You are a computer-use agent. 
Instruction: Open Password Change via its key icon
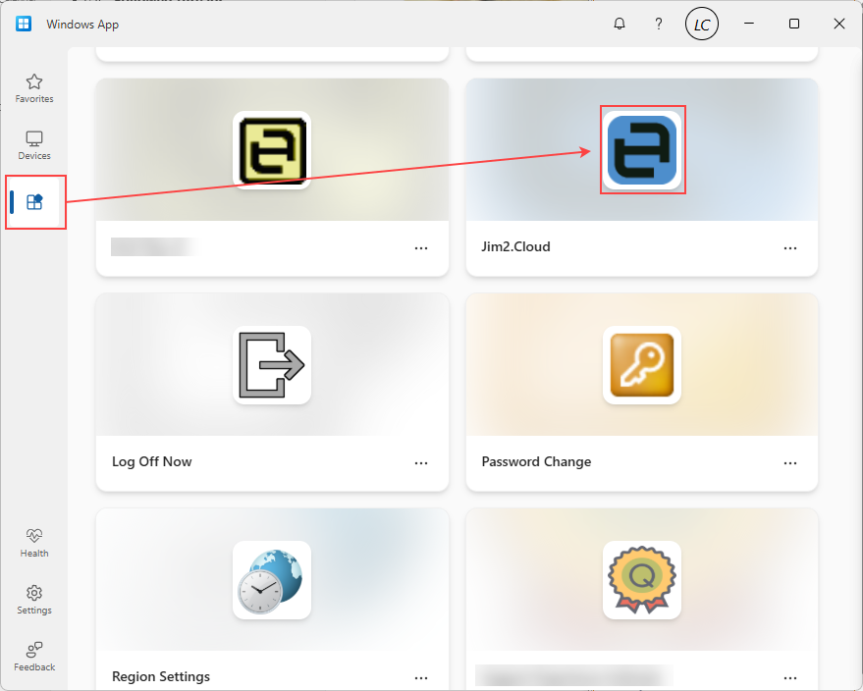(642, 364)
